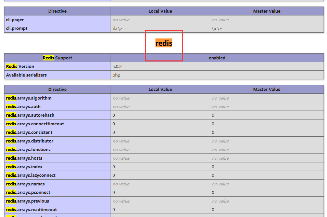Click redis.arrays.names master "no value" cell
This screenshot has width=327, height=217.
click(x=267, y=184)
